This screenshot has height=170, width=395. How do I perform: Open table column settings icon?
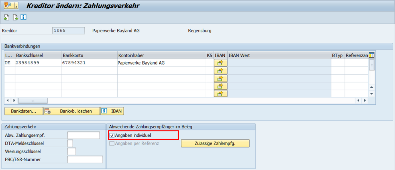point(372,55)
